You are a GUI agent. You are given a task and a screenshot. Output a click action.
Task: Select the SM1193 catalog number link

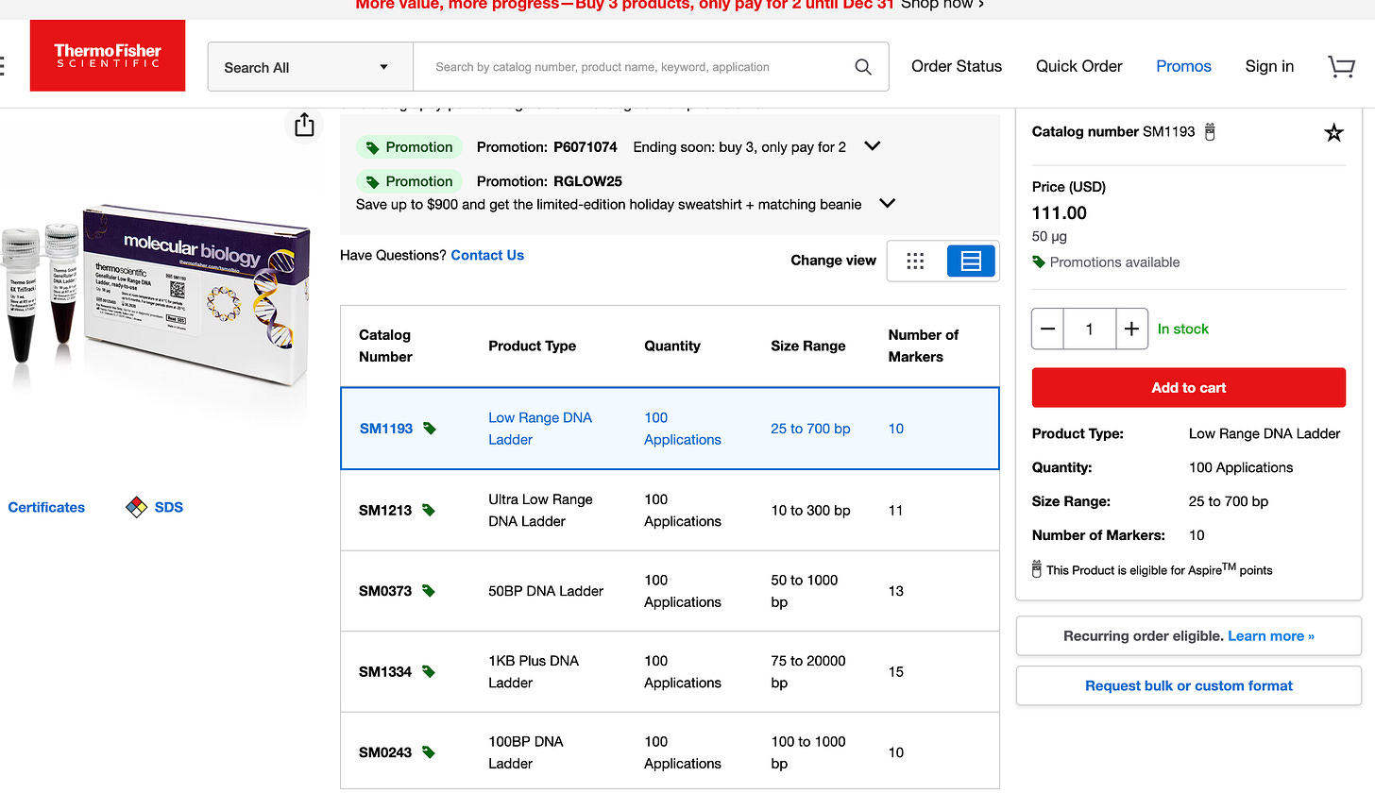click(x=386, y=429)
